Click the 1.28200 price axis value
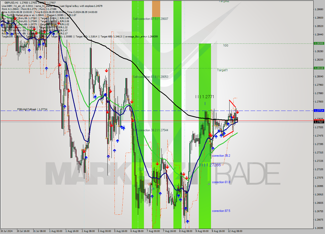Image resolution: width=325 pixels, height=234 pixels. click(x=319, y=60)
